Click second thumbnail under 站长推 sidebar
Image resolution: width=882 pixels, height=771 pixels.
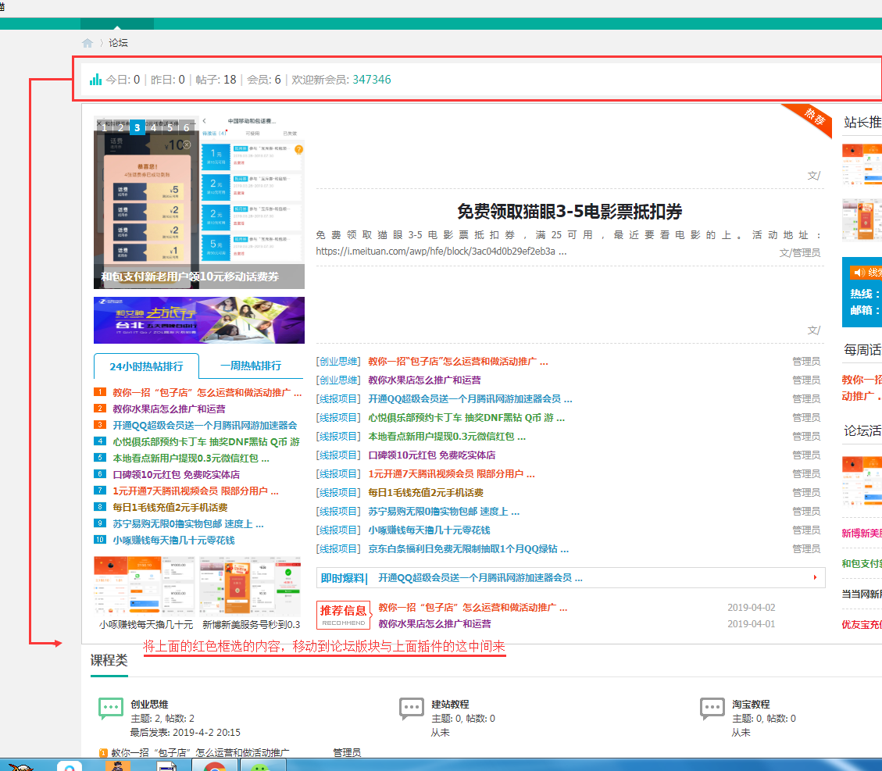(862, 220)
